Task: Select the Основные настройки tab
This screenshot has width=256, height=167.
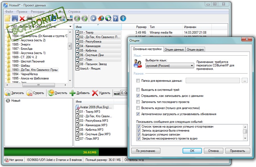Action: (x=147, y=49)
